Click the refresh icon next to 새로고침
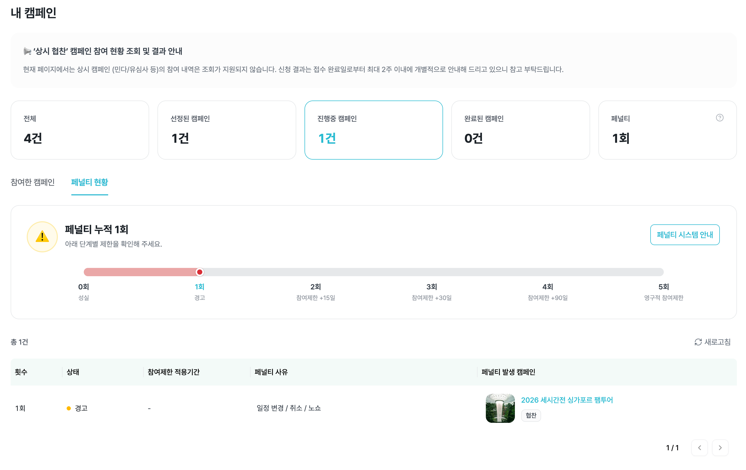 (x=698, y=341)
